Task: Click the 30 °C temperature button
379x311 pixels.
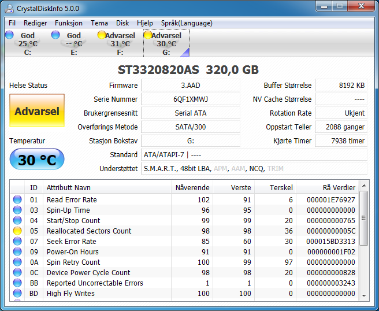Action: (37, 160)
